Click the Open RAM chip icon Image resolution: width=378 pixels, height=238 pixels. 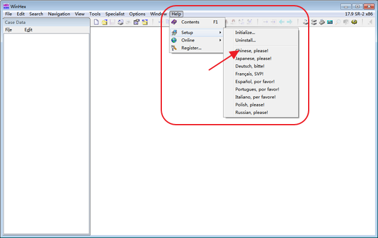(329, 22)
